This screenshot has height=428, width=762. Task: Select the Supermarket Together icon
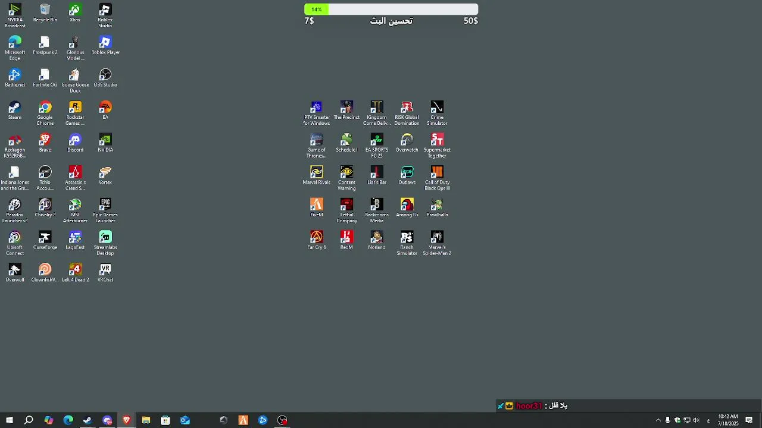pyautogui.click(x=437, y=146)
